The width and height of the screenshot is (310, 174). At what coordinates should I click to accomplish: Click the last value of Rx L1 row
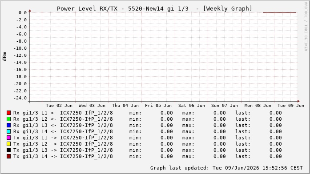click(276, 113)
